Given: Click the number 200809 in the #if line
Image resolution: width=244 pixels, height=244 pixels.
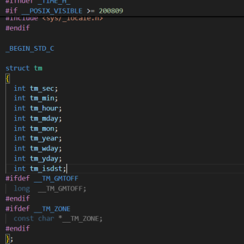Looking at the screenshot, I should pos(111,11).
